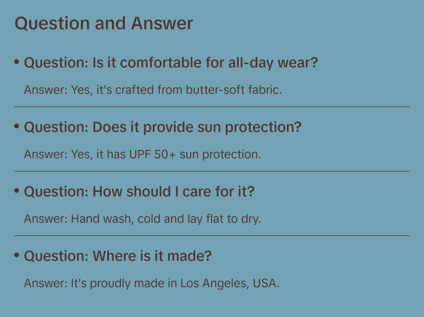The height and width of the screenshot is (317, 424).
Task: Click the bullet before "Where is it made?"
Action: (17, 255)
